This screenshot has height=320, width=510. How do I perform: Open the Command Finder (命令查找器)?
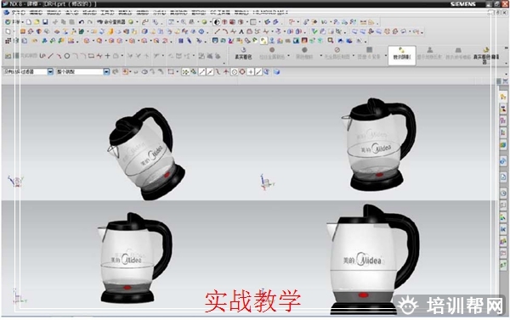coord(111,22)
